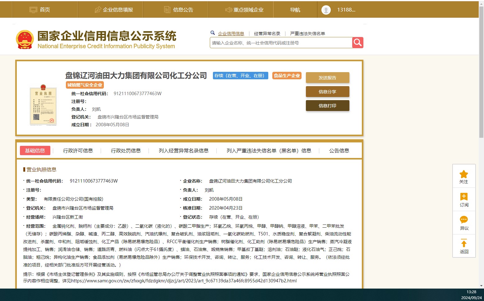Expand the 导航 navigation menu

tap(295, 10)
